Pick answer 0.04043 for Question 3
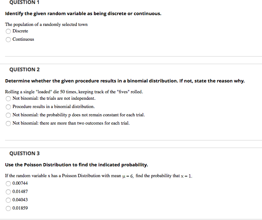Viewport: 262px width, 220px height. click(8, 200)
